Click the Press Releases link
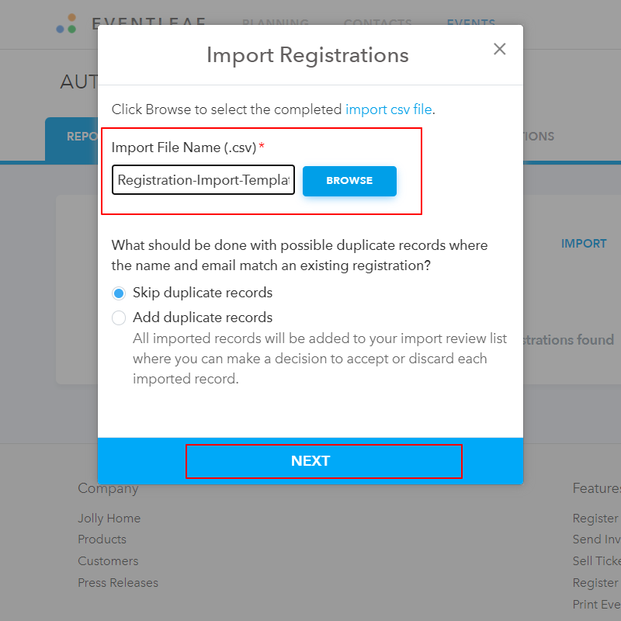This screenshot has height=621, width=621. pos(118,582)
